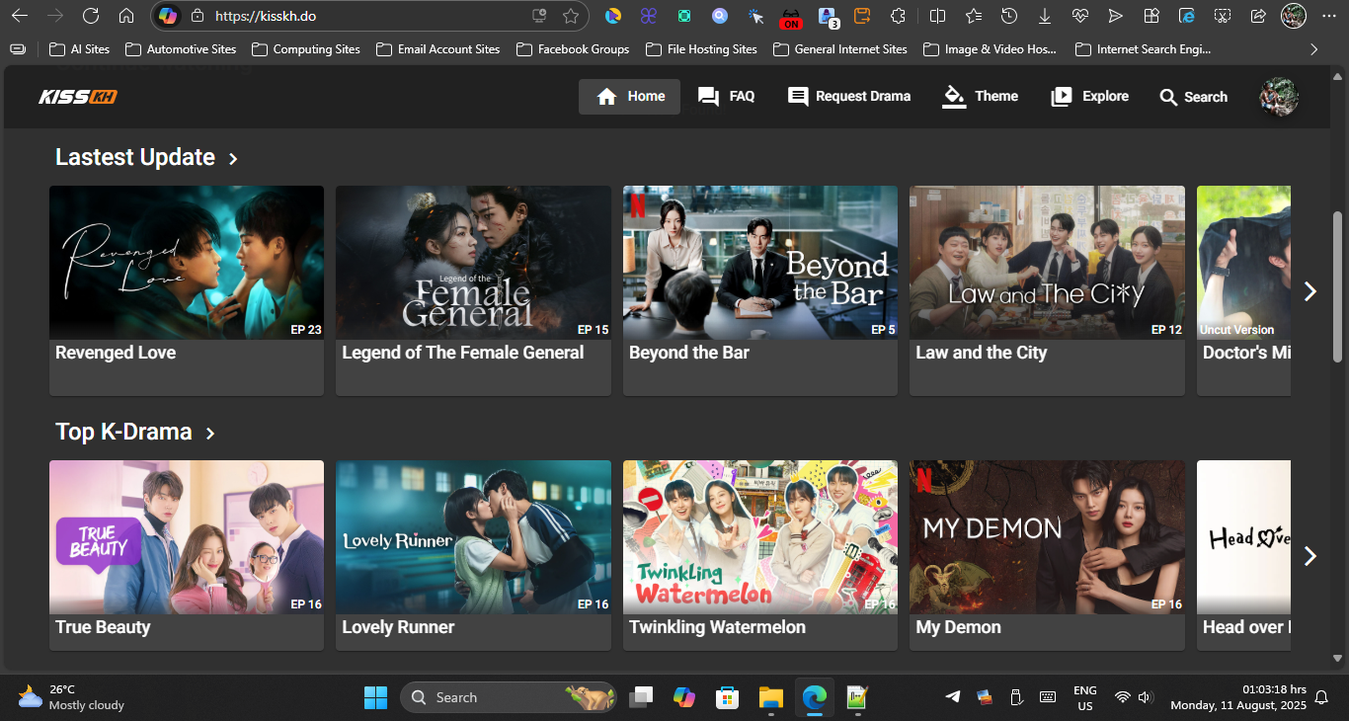The image size is (1349, 721).
Task: Open the FAQ page
Action: pyautogui.click(x=726, y=97)
